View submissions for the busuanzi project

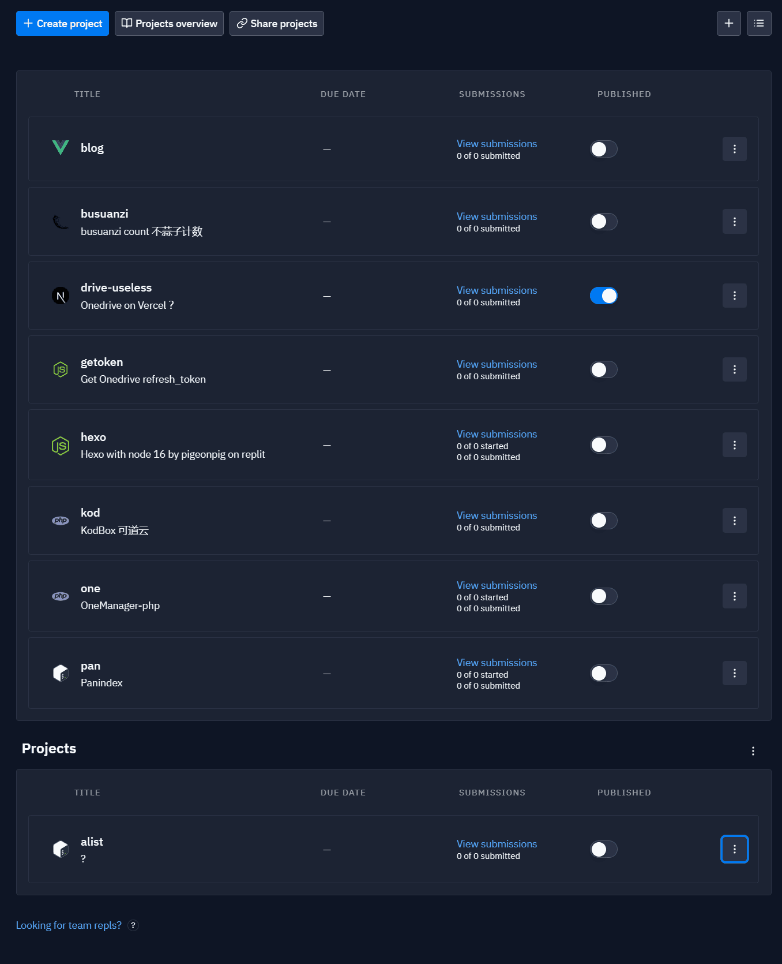point(497,216)
